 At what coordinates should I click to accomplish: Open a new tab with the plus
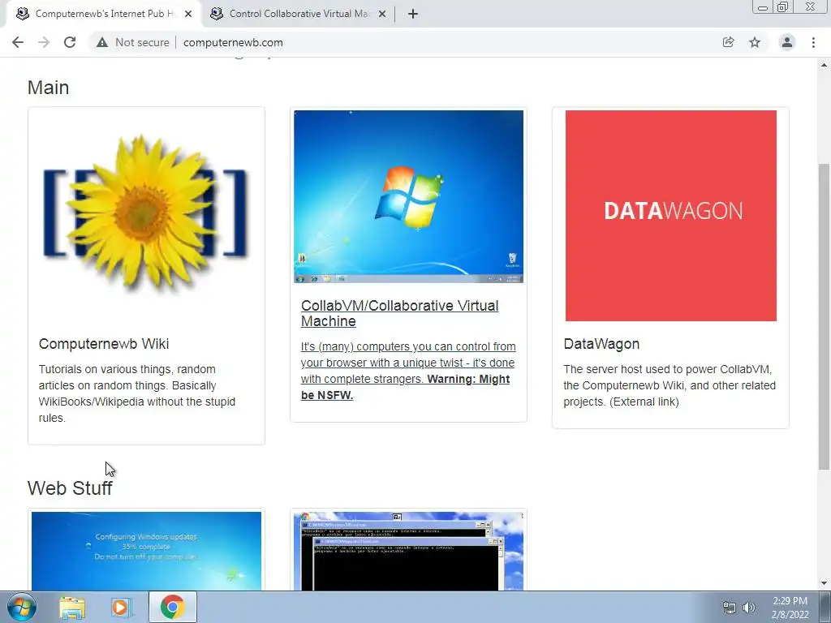[x=413, y=15]
